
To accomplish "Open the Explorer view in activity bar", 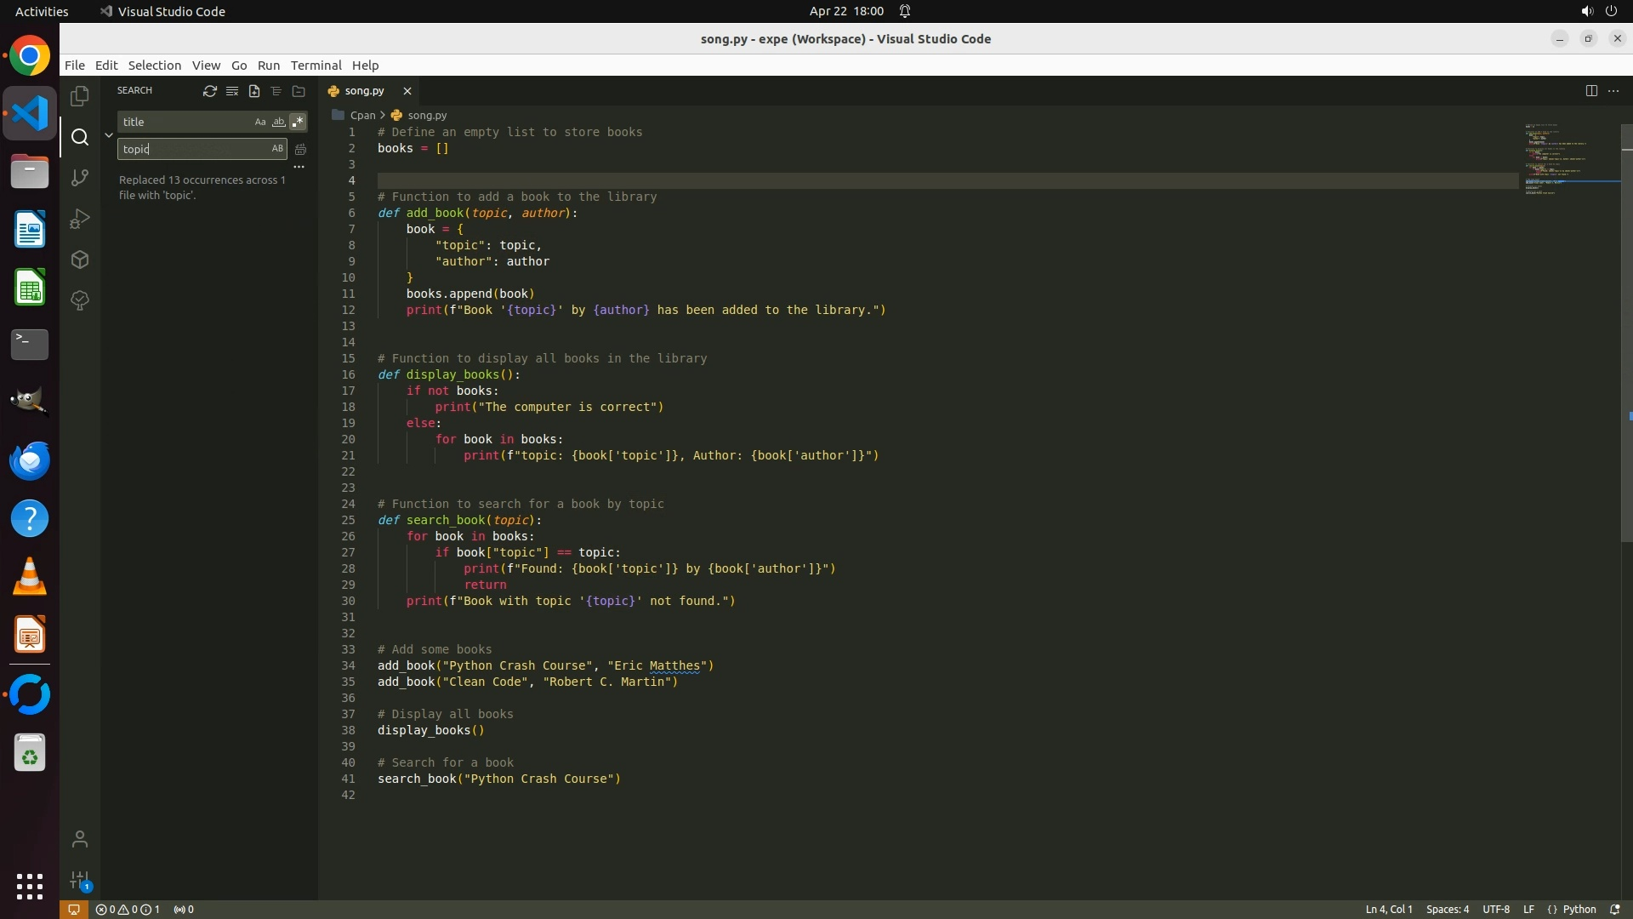I will tap(80, 96).
